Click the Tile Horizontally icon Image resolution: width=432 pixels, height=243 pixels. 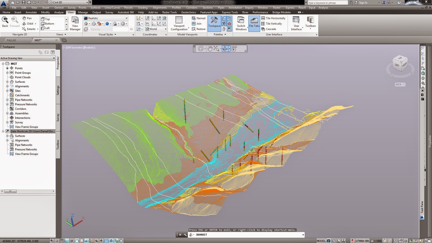pos(272,18)
